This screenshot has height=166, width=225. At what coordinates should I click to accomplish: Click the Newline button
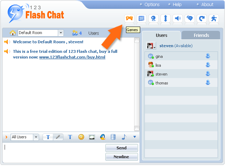click(x=121, y=157)
